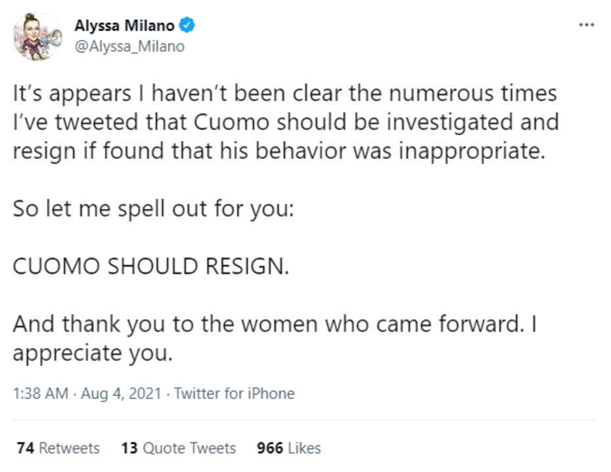View the 74 Retweets list

click(58, 448)
